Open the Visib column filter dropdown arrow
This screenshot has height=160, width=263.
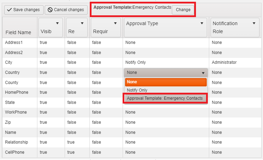pyautogui.click(x=57, y=23)
